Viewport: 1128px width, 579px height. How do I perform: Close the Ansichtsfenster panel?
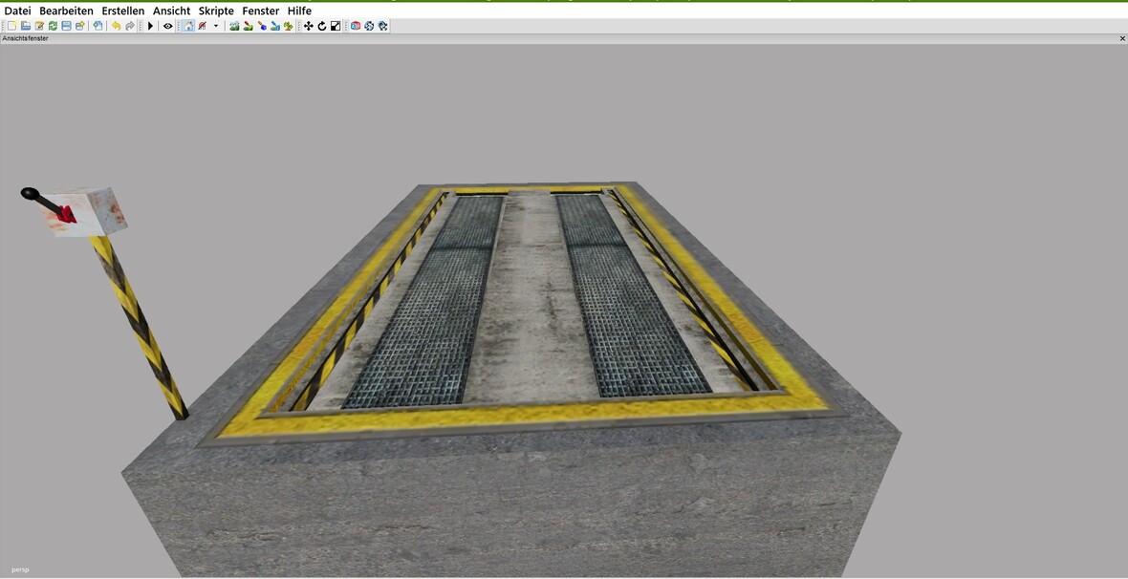tap(1122, 38)
